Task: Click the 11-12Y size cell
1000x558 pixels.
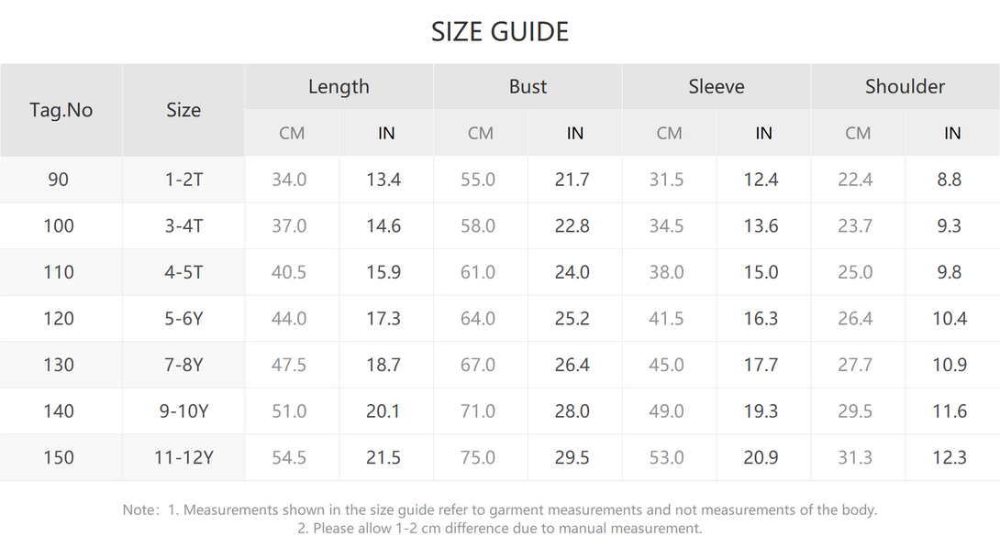Action: tap(183, 457)
